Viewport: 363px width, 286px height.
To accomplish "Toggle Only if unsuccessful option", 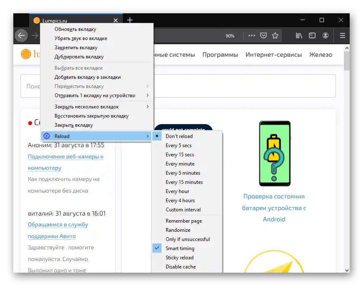I will coord(187,239).
